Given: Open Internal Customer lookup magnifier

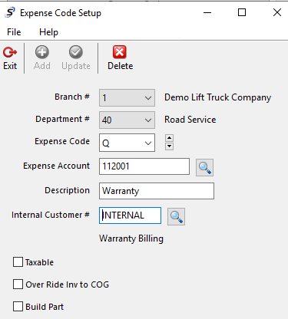Looking at the screenshot, I should click(x=176, y=216).
